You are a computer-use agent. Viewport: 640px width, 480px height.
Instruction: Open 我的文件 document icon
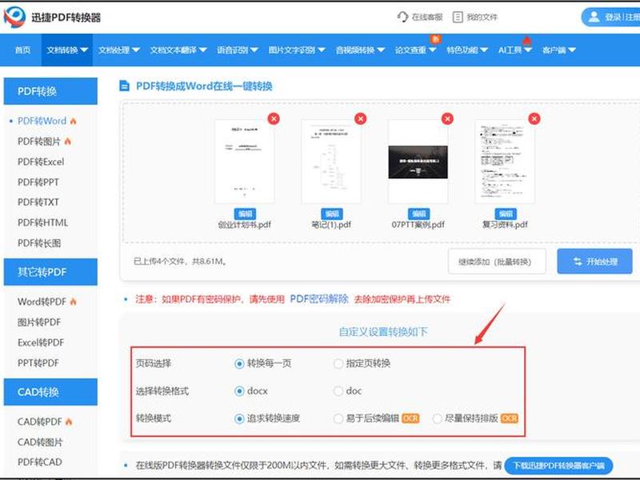458,17
